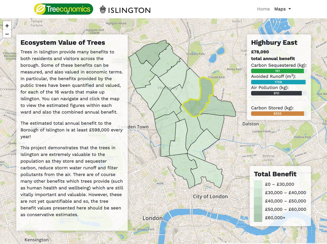Screen dimensions: 327x244
Task: Click the £60,000+ legend swatch
Action: 258,218
